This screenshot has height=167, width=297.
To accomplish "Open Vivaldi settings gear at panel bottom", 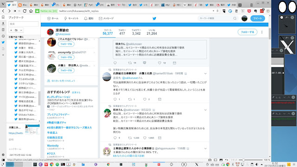I will click(3, 154).
